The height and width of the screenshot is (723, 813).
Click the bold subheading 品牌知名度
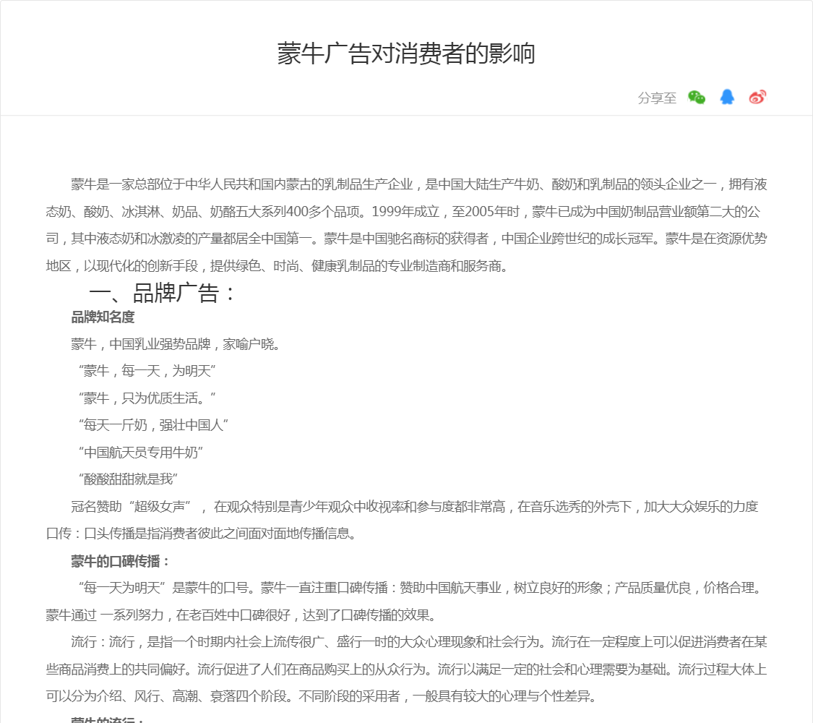[103, 317]
